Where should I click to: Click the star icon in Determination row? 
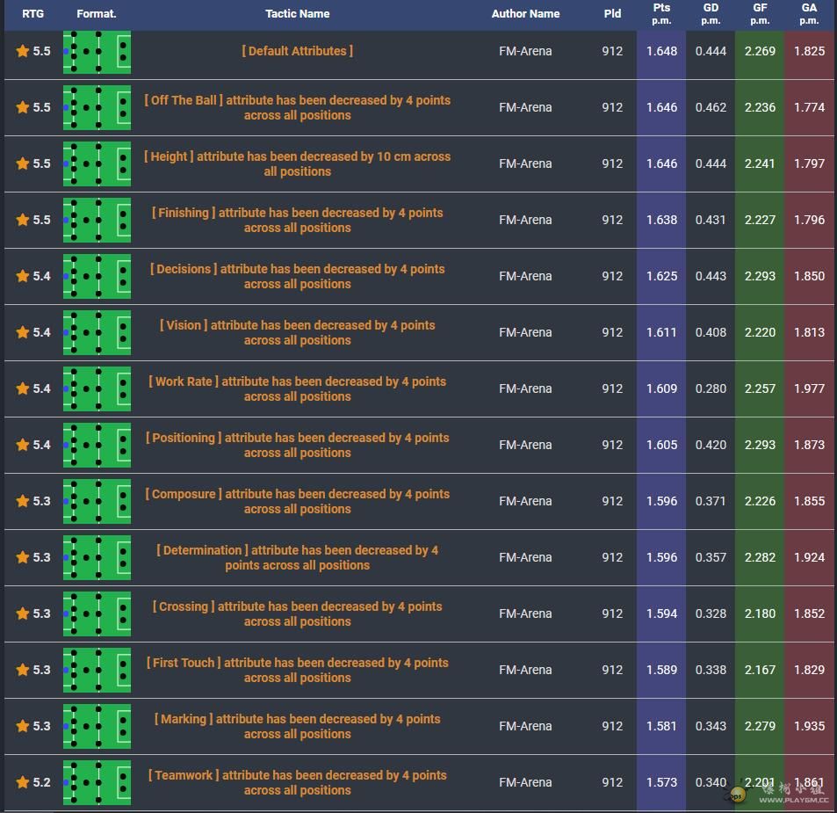(x=23, y=556)
